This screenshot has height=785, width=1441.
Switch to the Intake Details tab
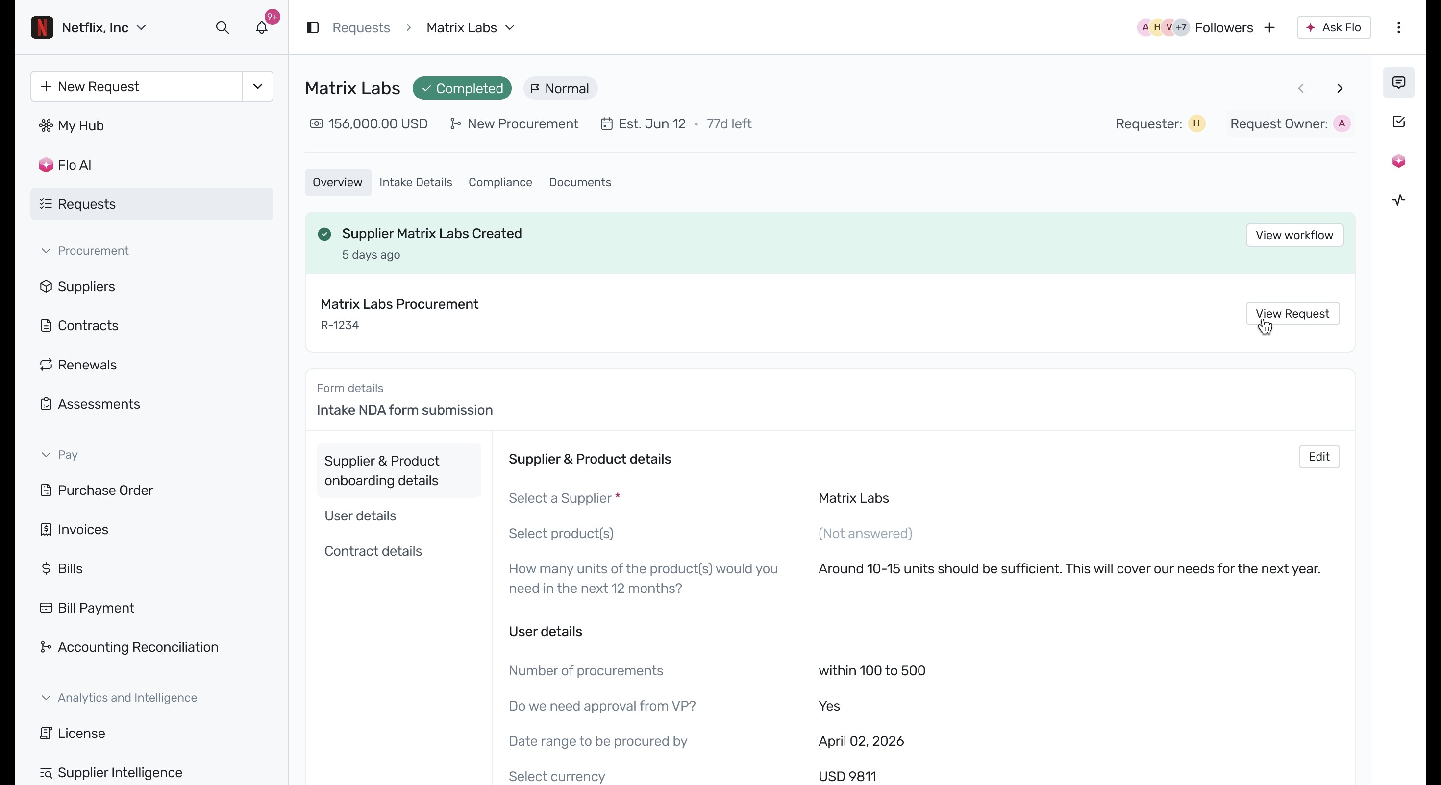tap(416, 182)
